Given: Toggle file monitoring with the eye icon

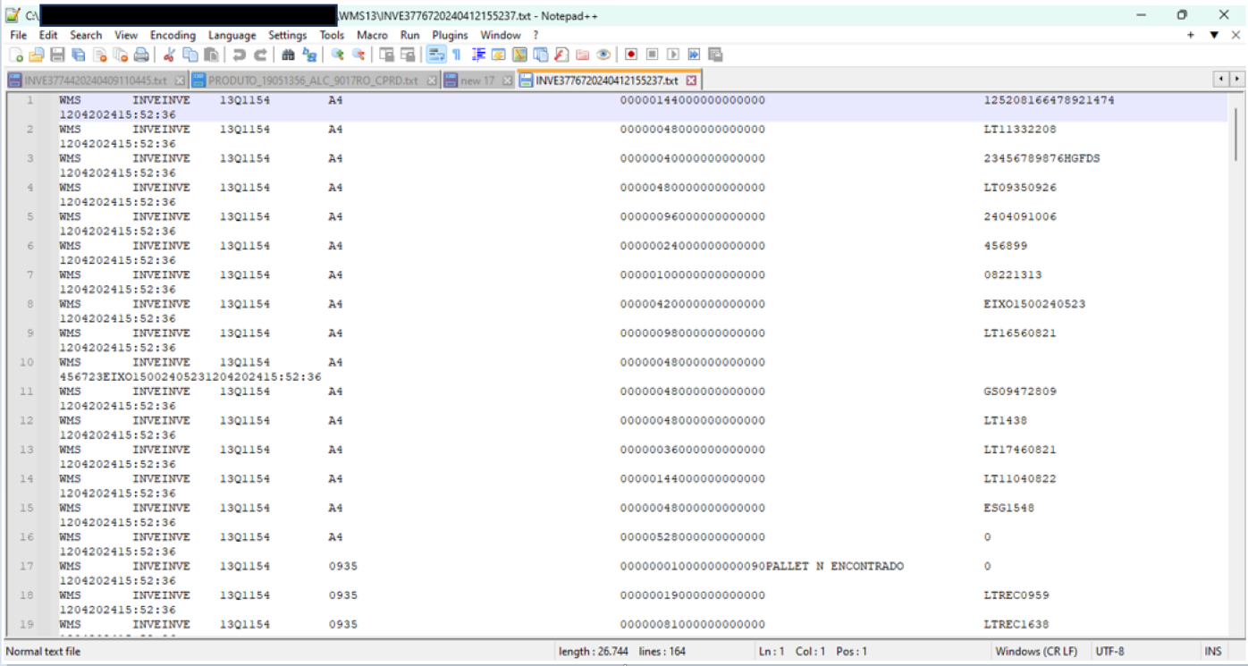Looking at the screenshot, I should coord(603,55).
